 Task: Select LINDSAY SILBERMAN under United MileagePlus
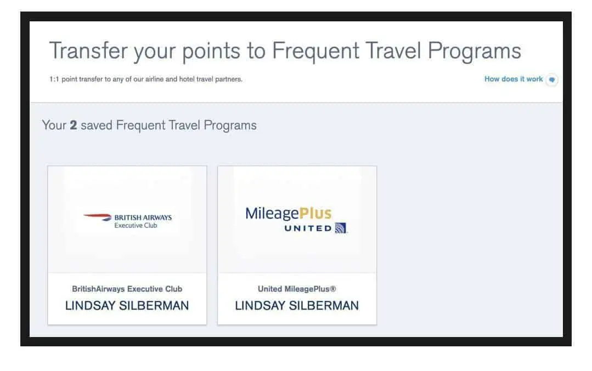point(297,305)
